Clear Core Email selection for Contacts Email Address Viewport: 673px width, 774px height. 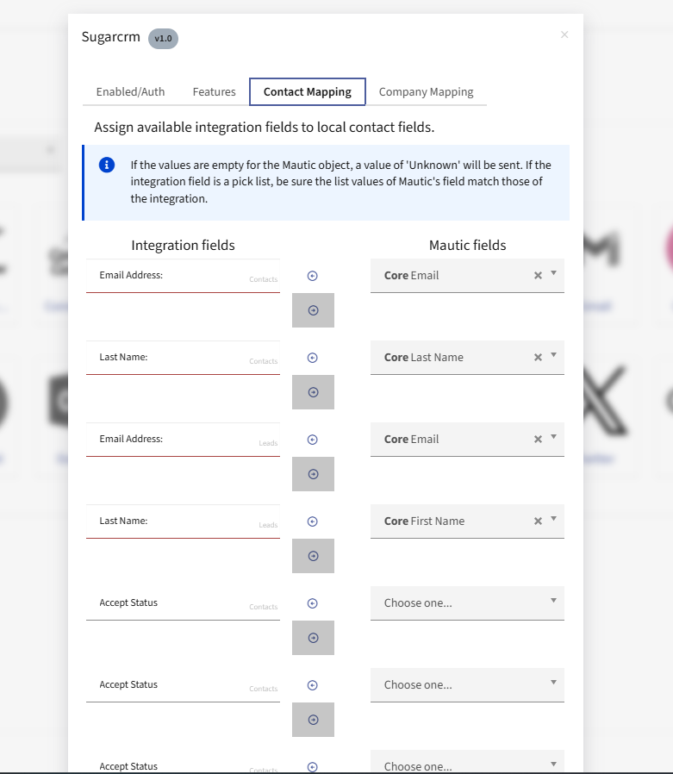point(538,276)
